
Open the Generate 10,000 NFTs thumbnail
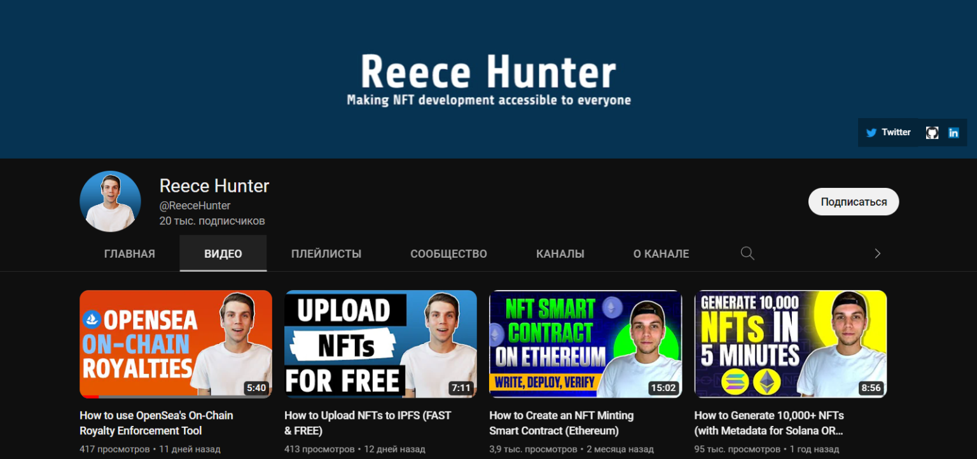(x=790, y=344)
